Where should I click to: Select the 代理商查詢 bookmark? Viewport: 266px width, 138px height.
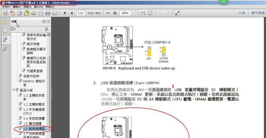[x=35, y=71]
